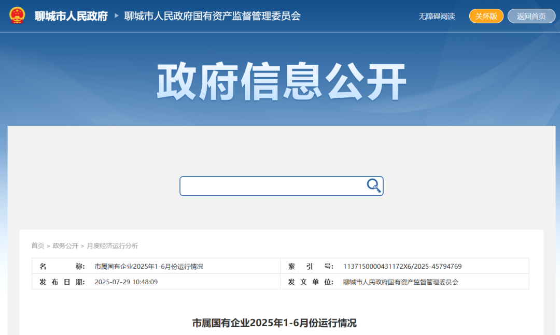Enable 无障碍阅读 accessibility reading mode
Viewport: 560px width, 335px height.
(437, 16)
